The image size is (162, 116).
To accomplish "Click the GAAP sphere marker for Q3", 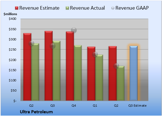I will pyautogui.click(x=53, y=46).
